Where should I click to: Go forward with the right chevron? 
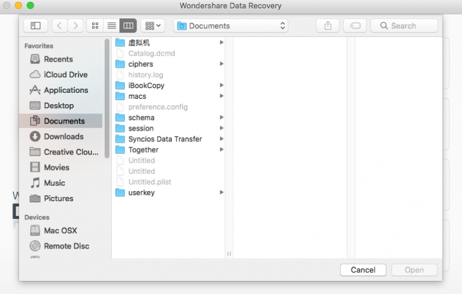76,25
